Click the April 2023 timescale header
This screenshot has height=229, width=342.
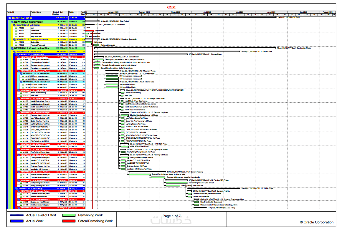(207, 12)
